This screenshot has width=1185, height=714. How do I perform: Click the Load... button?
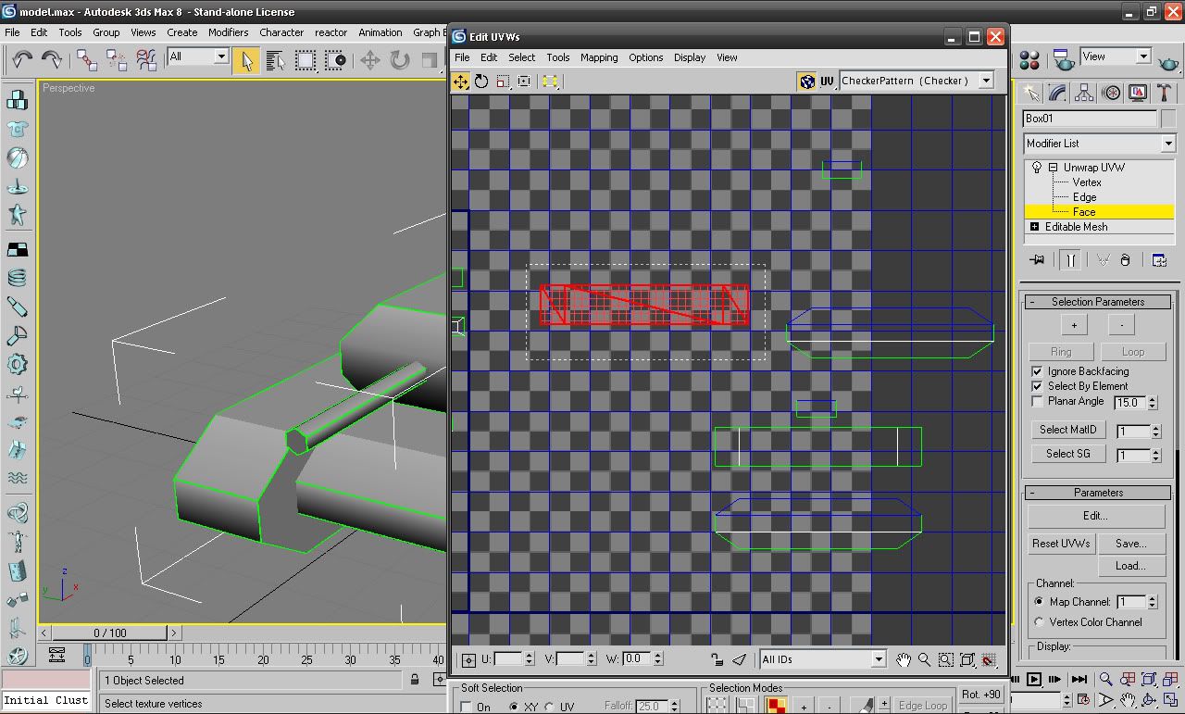pos(1130,566)
